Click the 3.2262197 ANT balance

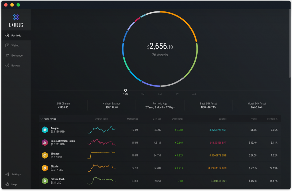point(218,130)
